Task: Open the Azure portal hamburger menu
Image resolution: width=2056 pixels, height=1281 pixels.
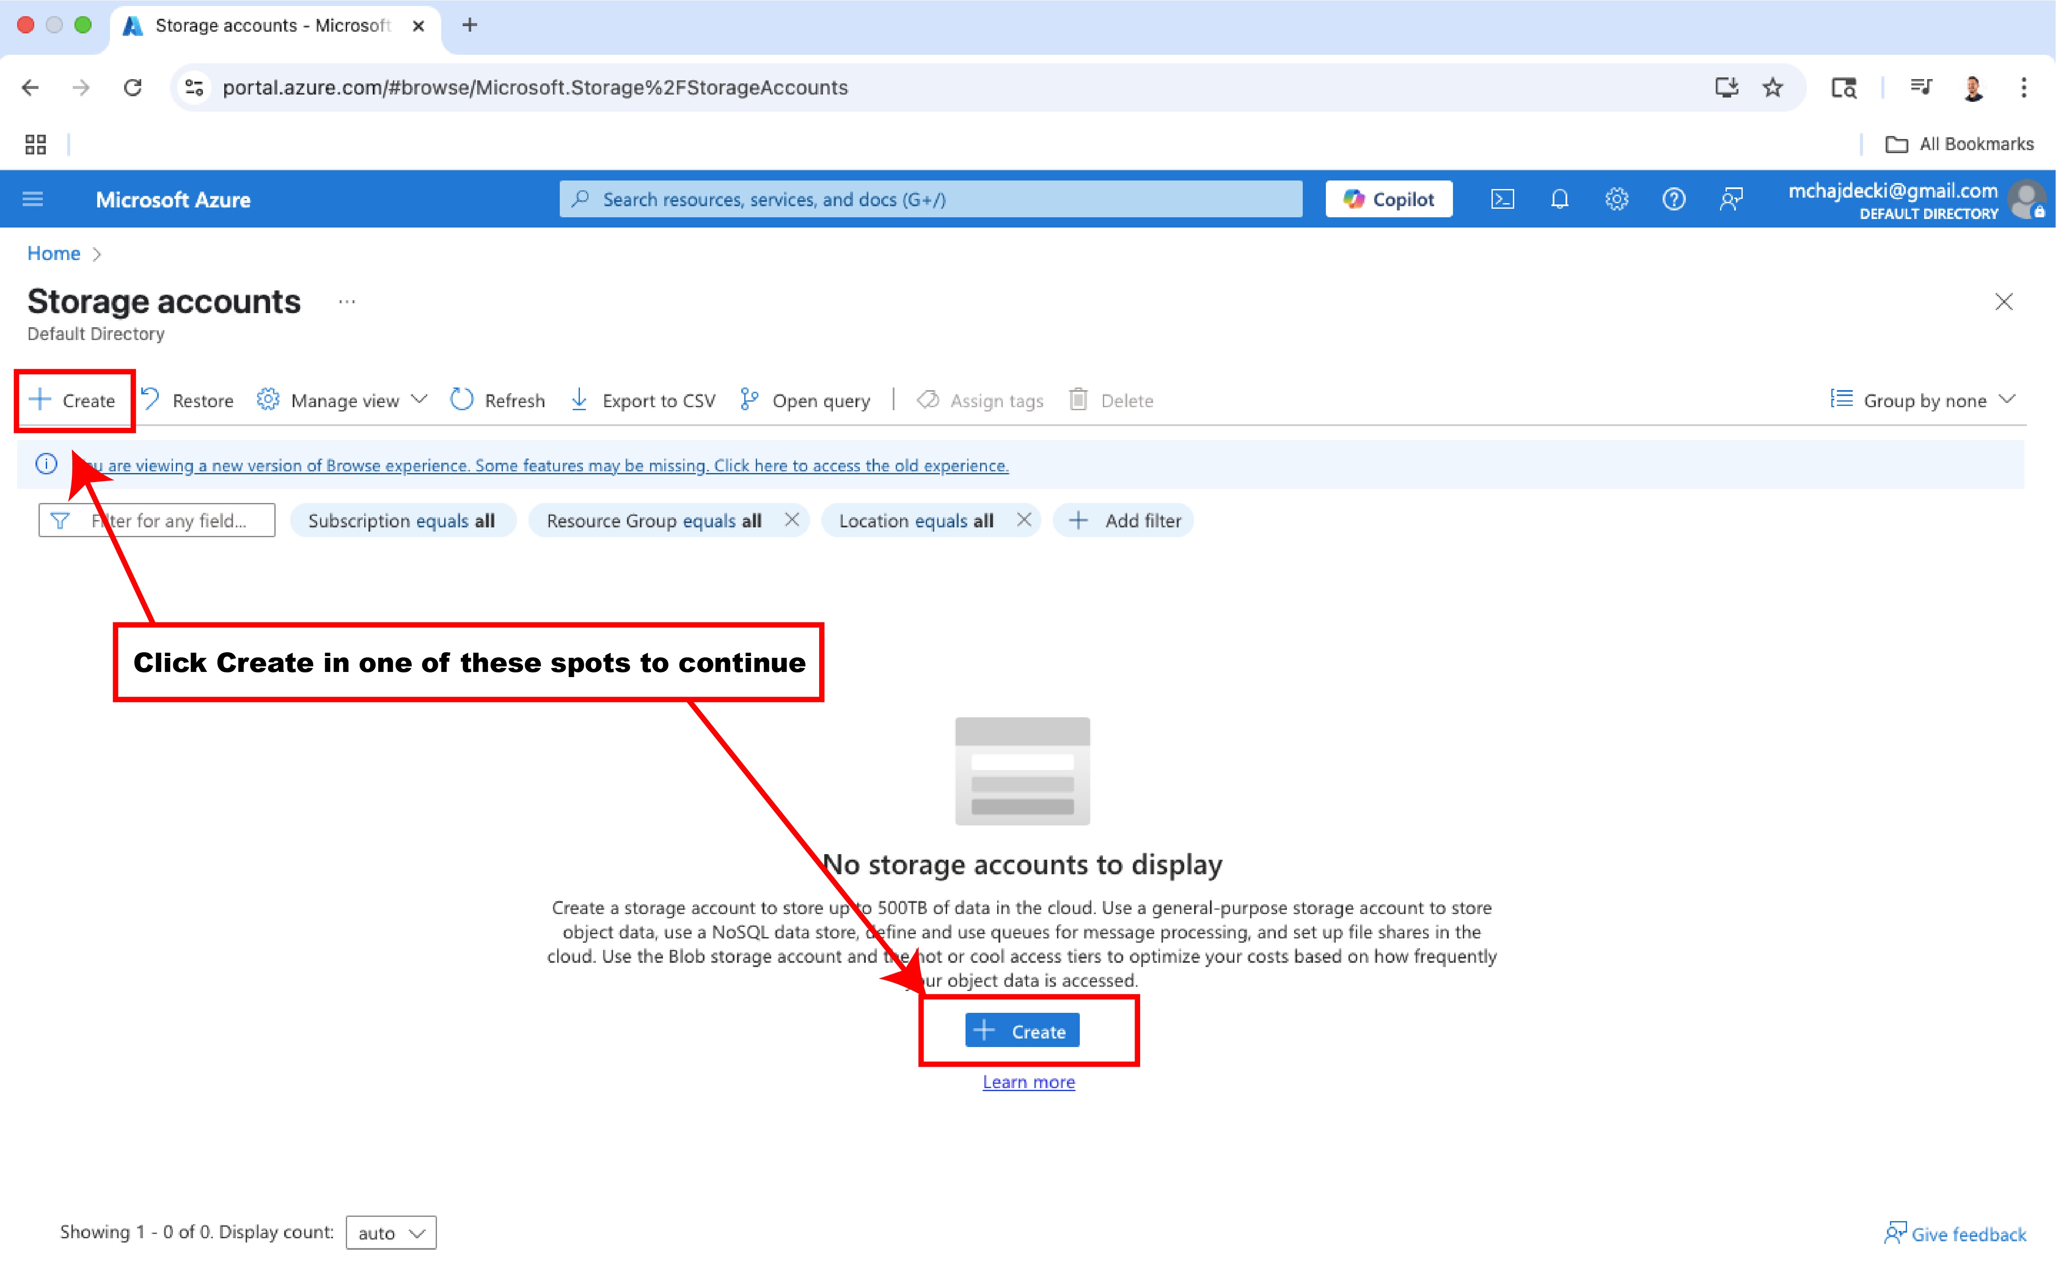Action: pos(33,199)
